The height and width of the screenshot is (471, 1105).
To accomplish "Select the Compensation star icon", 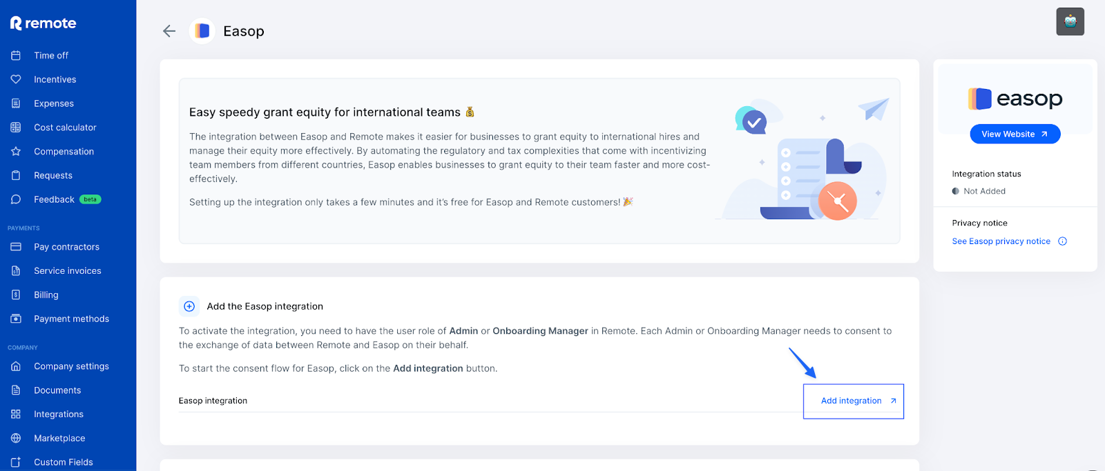I will (x=17, y=151).
